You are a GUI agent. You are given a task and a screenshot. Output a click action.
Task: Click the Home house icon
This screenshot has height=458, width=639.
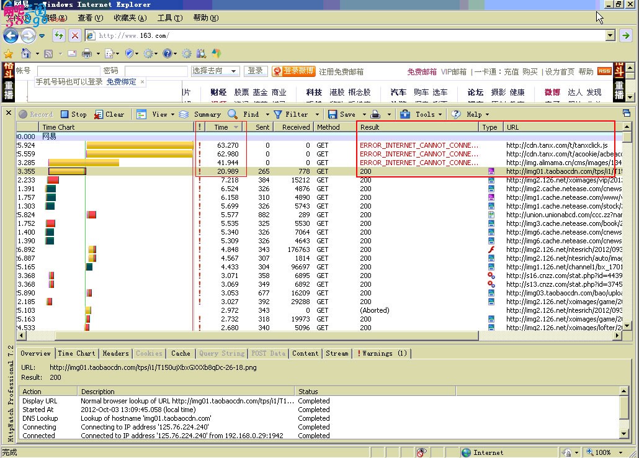(25, 53)
